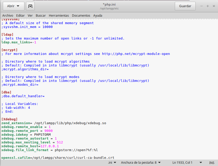
Task: Click the xdebug.remote_port value 9000
Action: [49, 131]
